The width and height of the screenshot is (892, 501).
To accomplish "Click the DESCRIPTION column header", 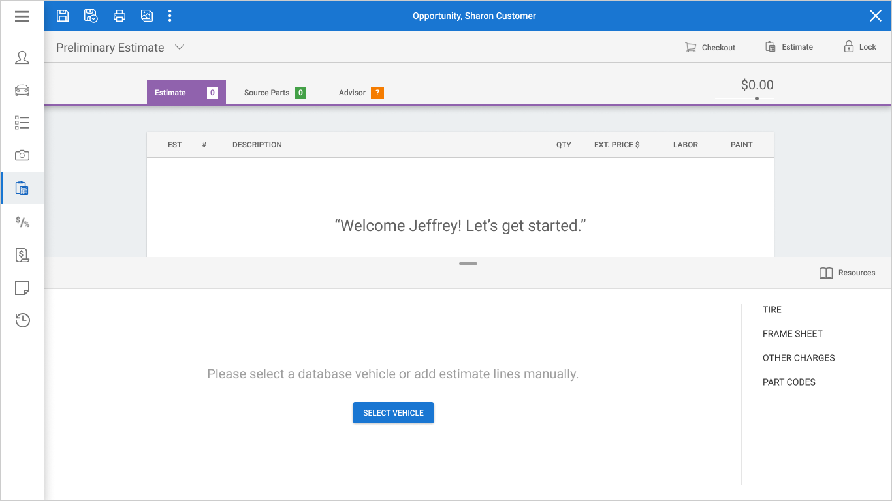I will (257, 145).
